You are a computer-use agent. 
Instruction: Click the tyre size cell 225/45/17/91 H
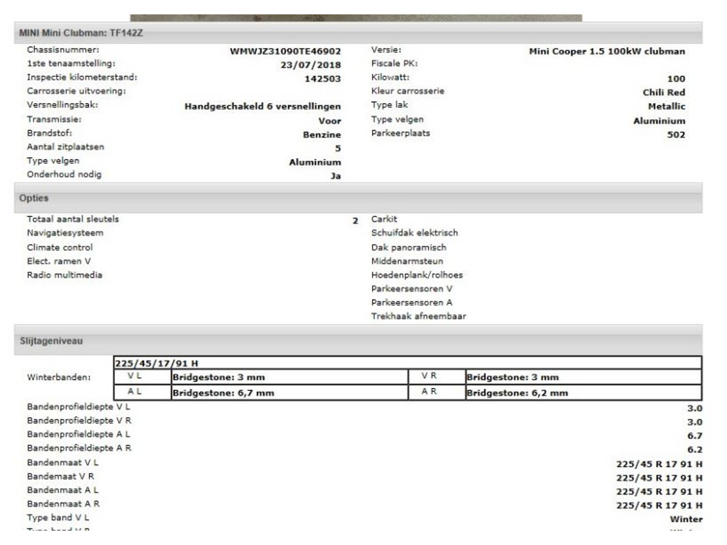pos(408,363)
